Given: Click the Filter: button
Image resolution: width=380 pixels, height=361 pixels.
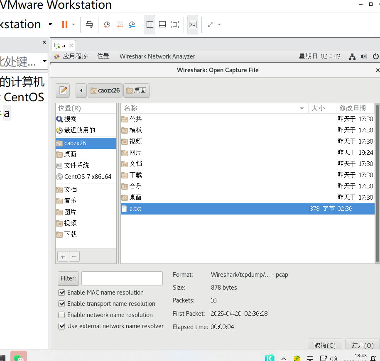Looking at the screenshot, I should click(68, 278).
